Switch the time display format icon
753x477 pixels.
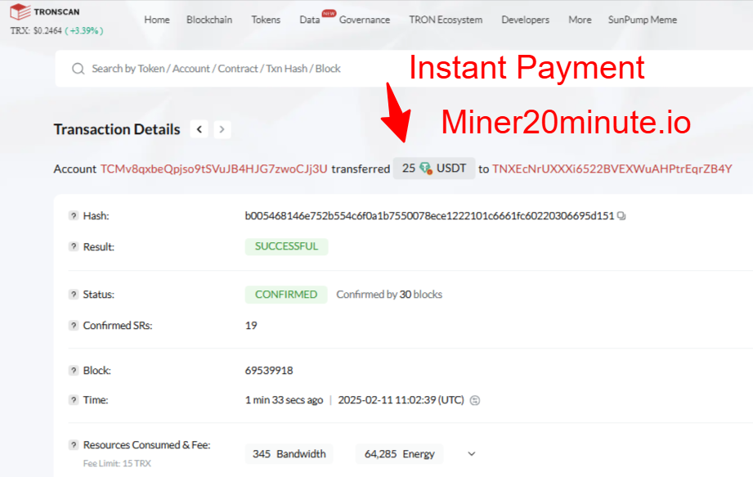474,400
